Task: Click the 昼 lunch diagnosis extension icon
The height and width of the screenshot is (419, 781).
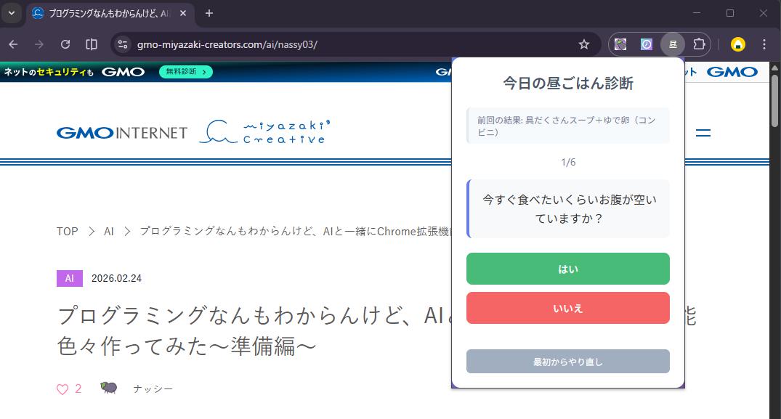Action: pyautogui.click(x=673, y=44)
